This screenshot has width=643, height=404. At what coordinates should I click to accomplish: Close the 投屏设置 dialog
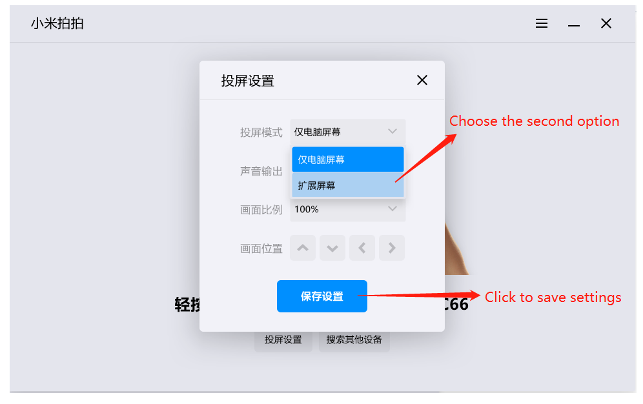[422, 80]
